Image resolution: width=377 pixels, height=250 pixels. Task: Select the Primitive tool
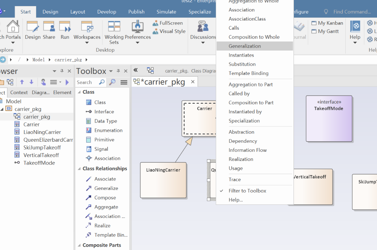coord(104,140)
